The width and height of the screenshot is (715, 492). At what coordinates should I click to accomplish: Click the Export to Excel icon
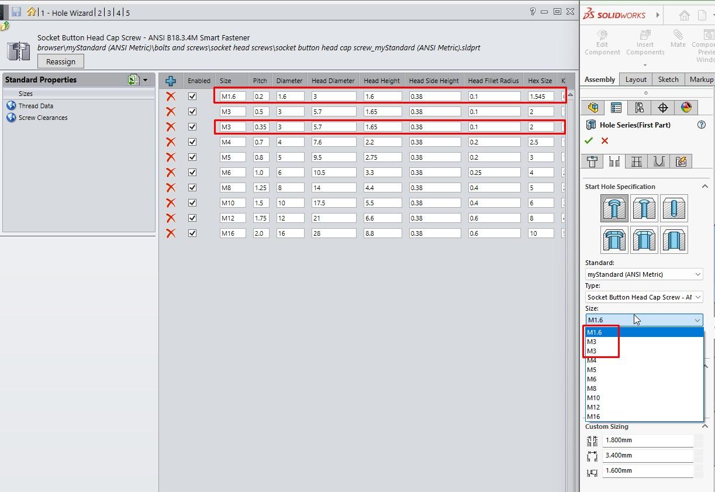pyautogui.click(x=134, y=80)
